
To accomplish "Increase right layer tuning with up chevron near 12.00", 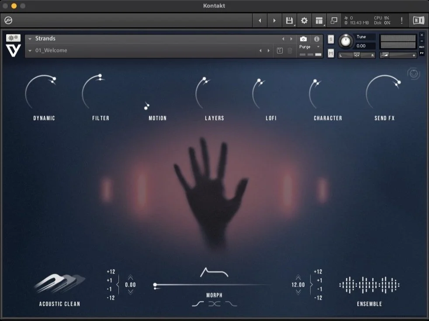I will click(298, 277).
